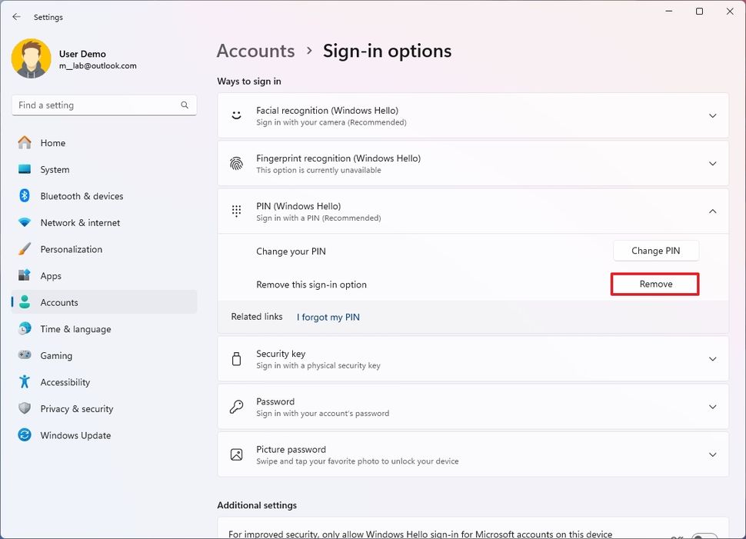
Task: Click the PIN keypad icon
Action: tap(236, 211)
